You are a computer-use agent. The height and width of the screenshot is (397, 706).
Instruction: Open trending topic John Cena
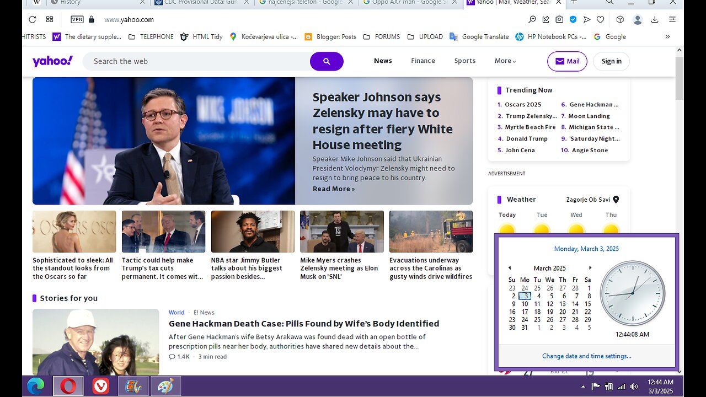pos(520,151)
